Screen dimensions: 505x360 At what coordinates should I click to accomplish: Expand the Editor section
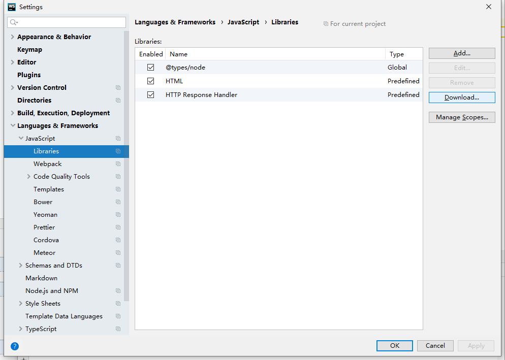pos(13,62)
